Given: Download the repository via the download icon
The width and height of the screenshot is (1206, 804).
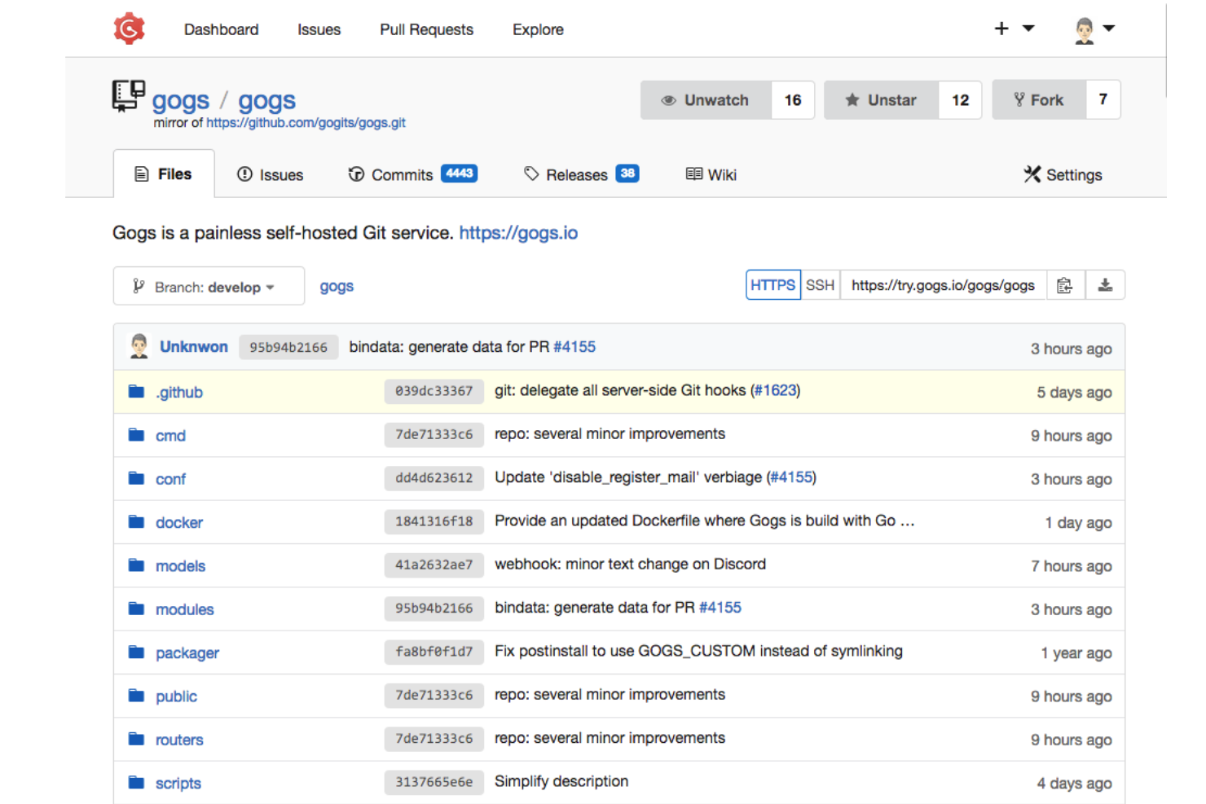Looking at the screenshot, I should [1106, 285].
